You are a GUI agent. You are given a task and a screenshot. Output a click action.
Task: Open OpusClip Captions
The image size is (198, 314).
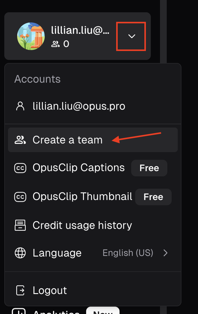[x=78, y=168]
